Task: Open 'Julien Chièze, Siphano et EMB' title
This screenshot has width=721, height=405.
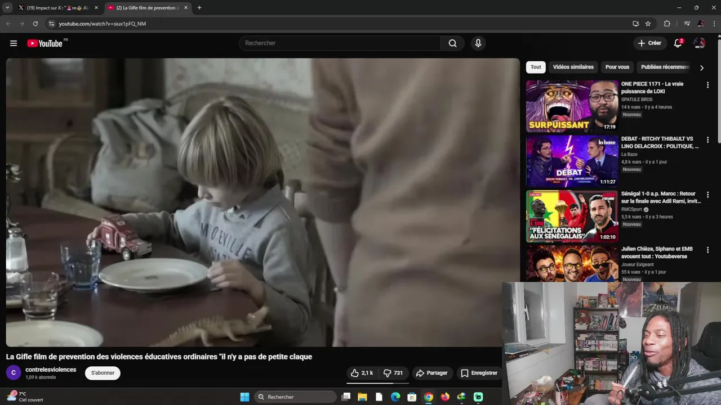Action: [657, 253]
